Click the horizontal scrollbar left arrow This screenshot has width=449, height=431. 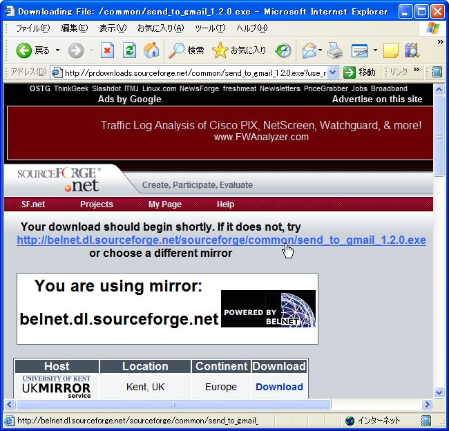[10, 404]
